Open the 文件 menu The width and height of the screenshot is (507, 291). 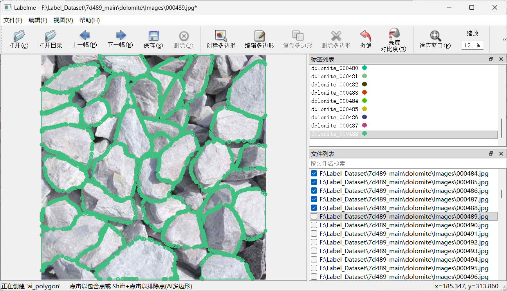click(12, 20)
